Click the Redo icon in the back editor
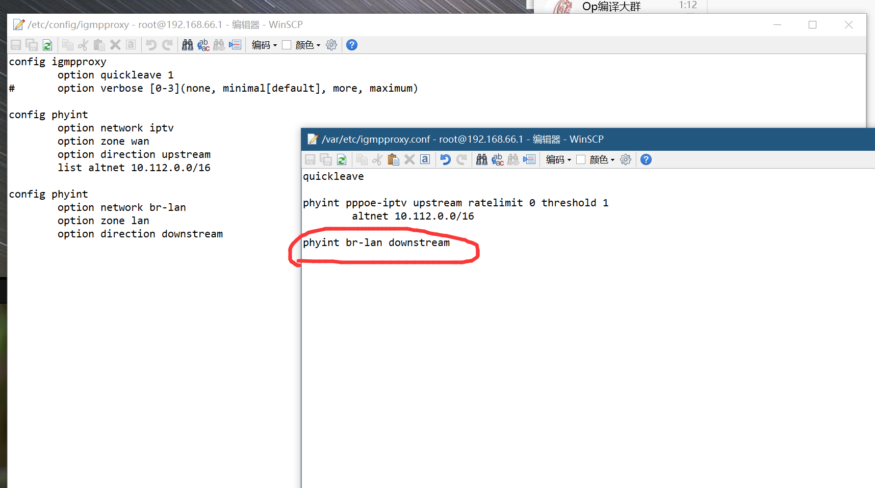This screenshot has width=875, height=488. click(167, 45)
